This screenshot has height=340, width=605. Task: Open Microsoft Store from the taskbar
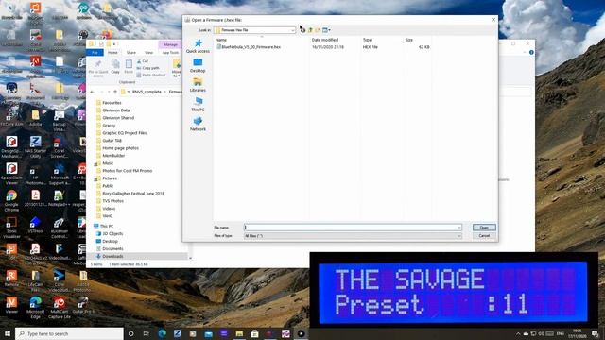[x=254, y=333]
